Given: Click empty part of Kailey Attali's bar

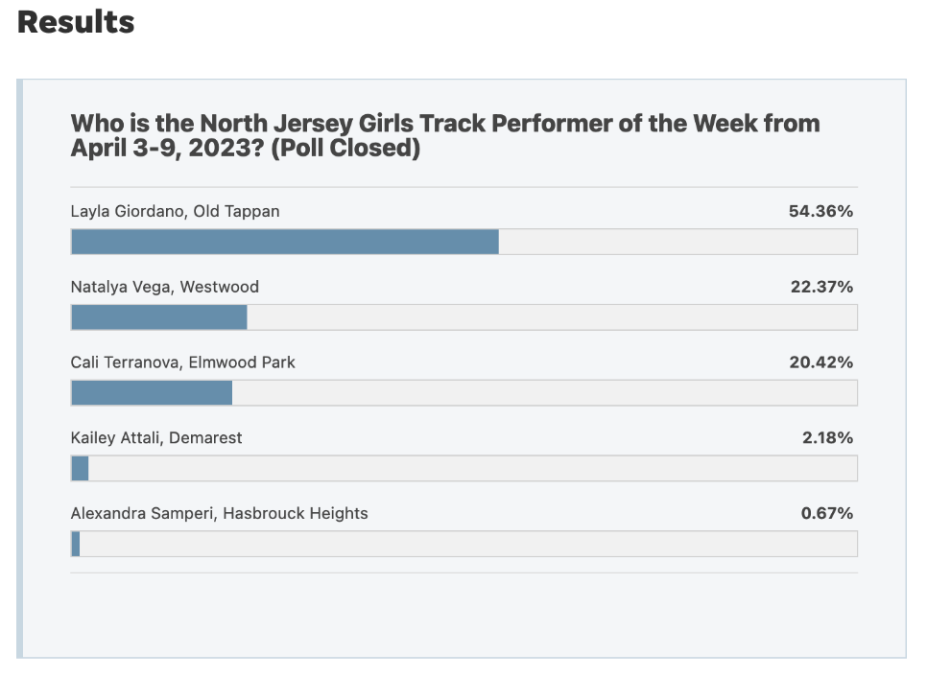Looking at the screenshot, I should point(473,469).
